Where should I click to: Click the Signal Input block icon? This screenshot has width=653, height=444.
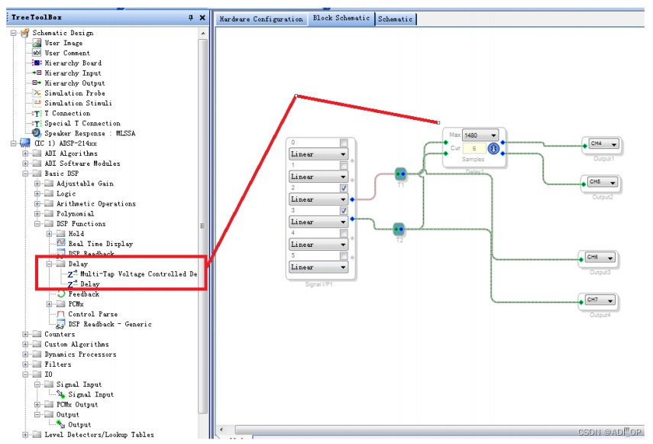[x=61, y=394]
